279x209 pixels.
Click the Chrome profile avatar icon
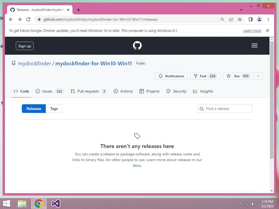coord(259,19)
